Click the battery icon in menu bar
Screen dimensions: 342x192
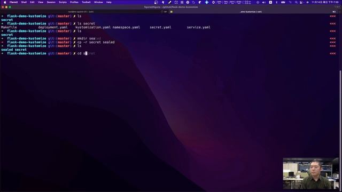coord(283,2)
